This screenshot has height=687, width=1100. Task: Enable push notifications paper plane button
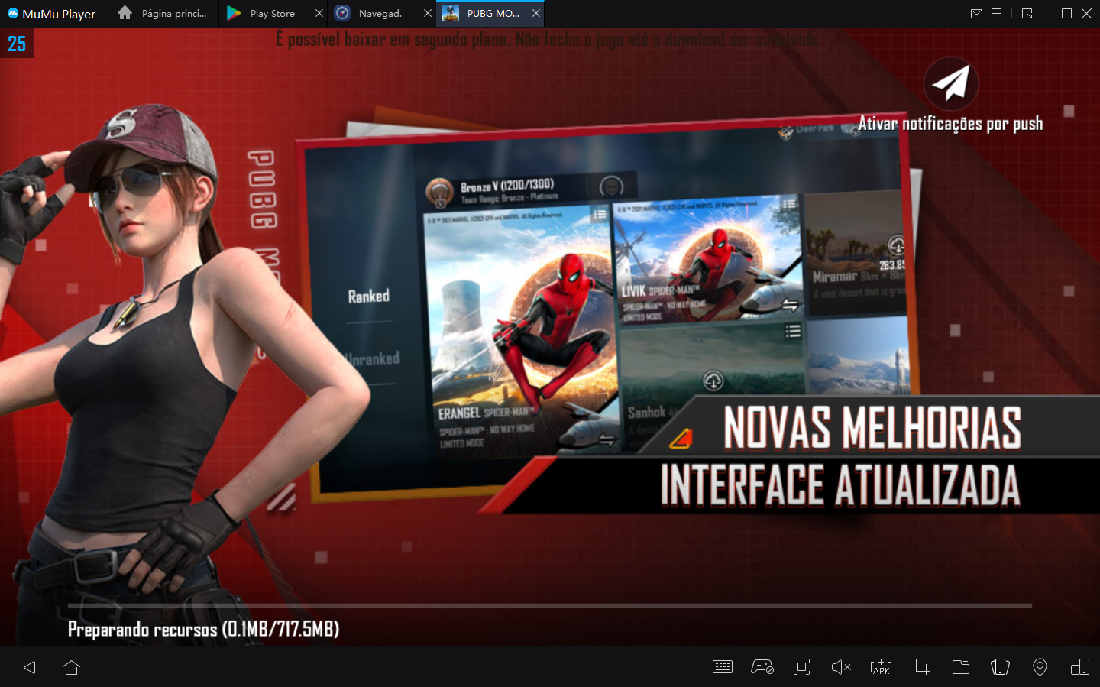950,83
